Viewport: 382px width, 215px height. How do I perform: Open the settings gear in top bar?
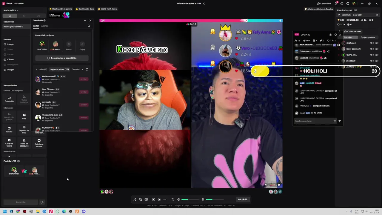tap(348, 4)
